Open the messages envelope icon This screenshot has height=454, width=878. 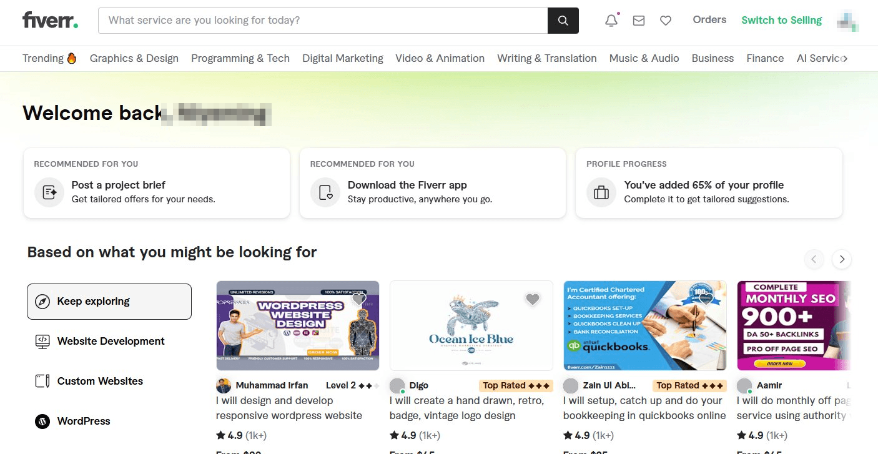click(639, 21)
